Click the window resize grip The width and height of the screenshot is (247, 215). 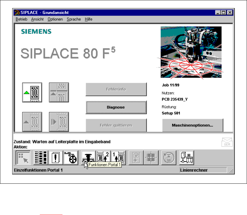coord(231,171)
